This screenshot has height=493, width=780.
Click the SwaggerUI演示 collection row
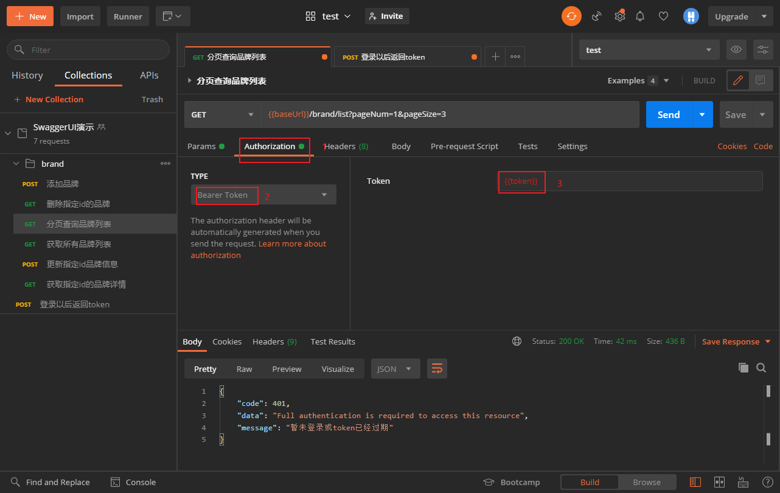point(88,133)
